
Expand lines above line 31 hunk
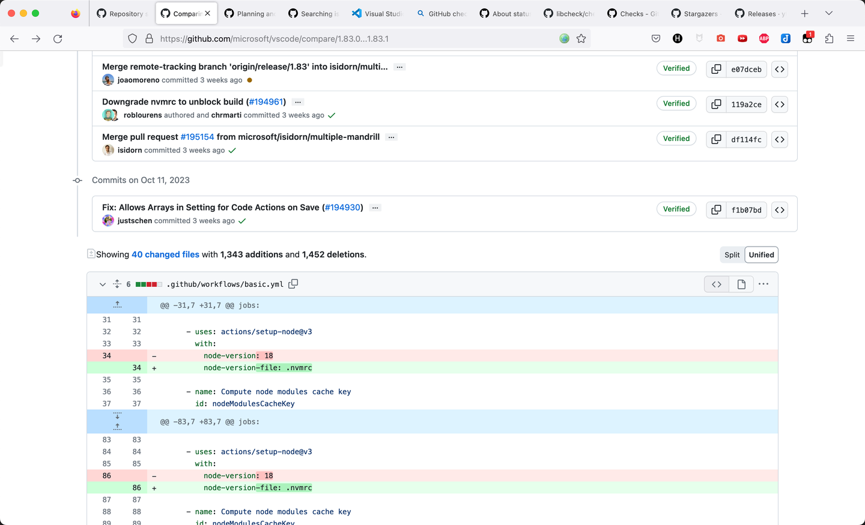coord(117,305)
